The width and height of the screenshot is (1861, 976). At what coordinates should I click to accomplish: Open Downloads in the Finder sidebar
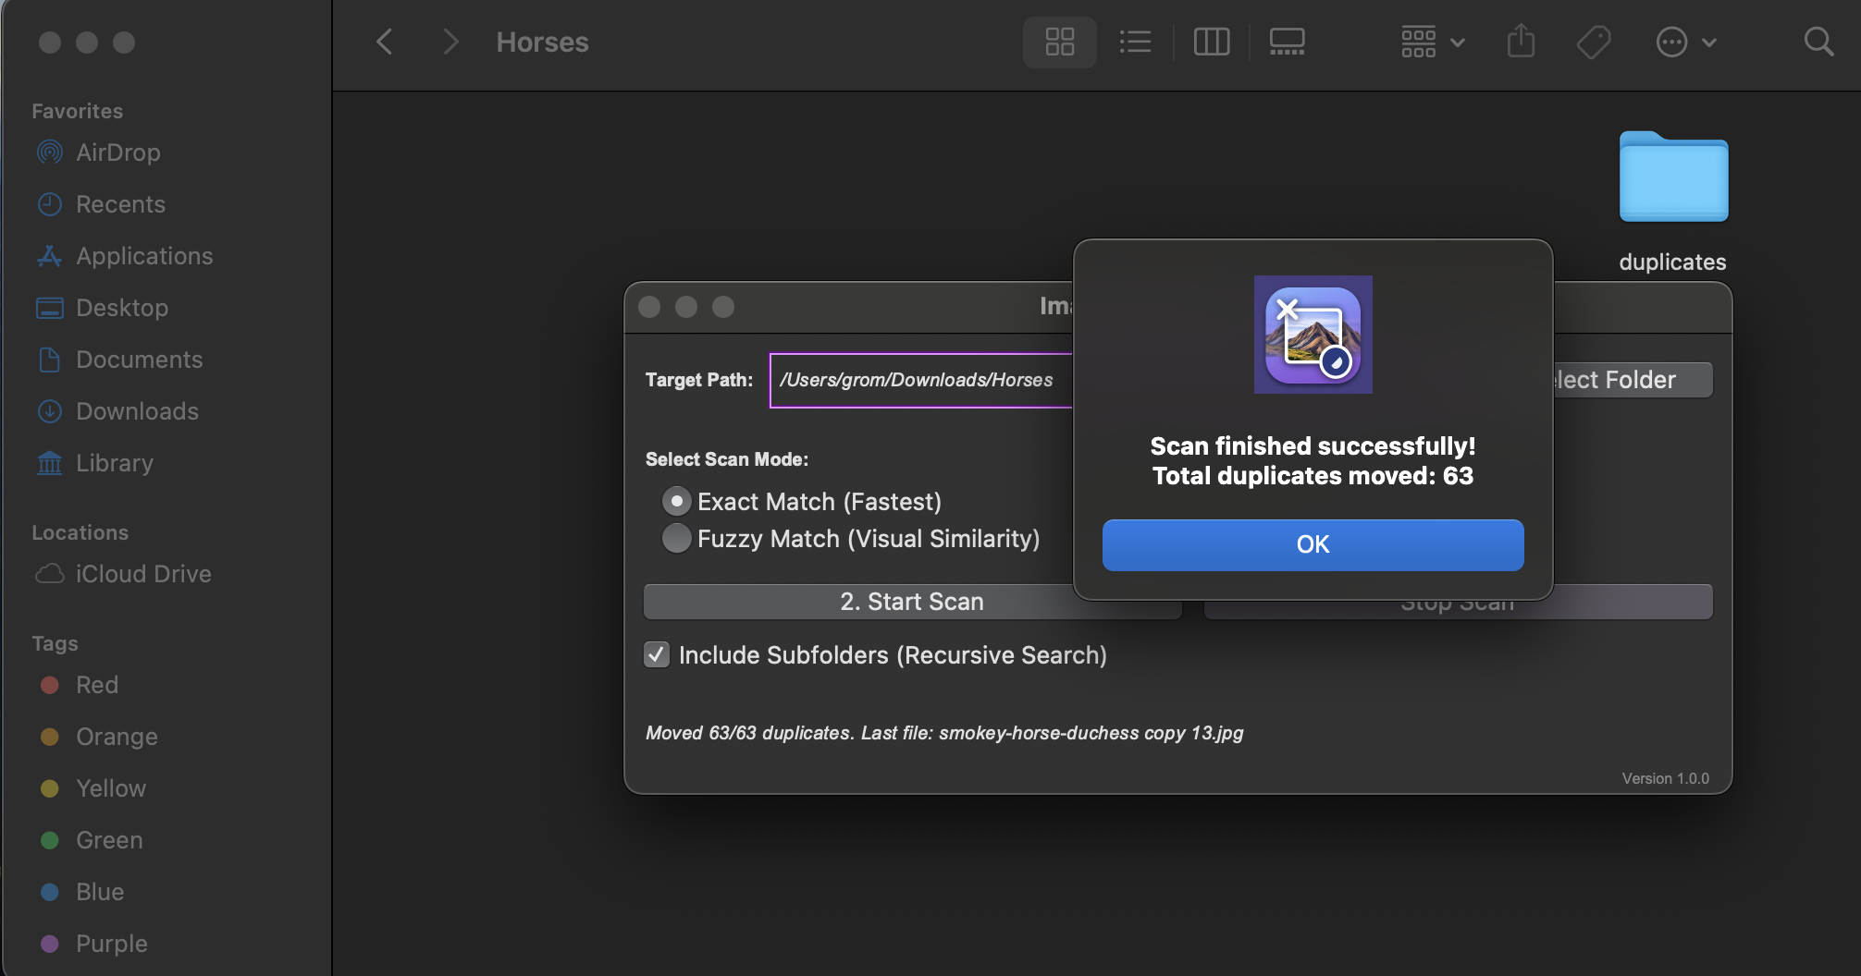coord(137,411)
